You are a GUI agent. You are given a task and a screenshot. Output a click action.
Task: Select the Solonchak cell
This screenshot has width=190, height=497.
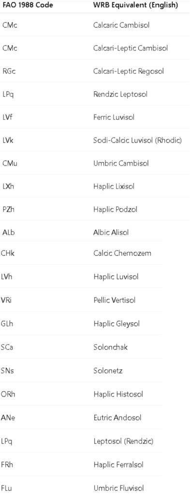point(110,347)
